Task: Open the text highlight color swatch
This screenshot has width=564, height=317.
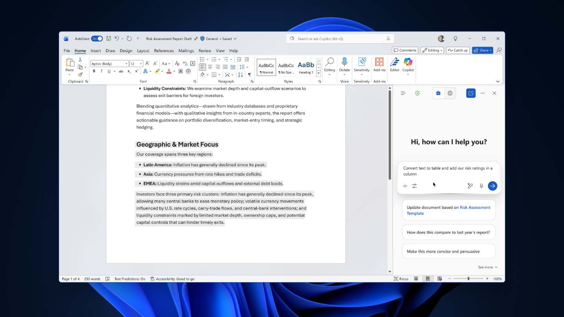Action: (157, 71)
